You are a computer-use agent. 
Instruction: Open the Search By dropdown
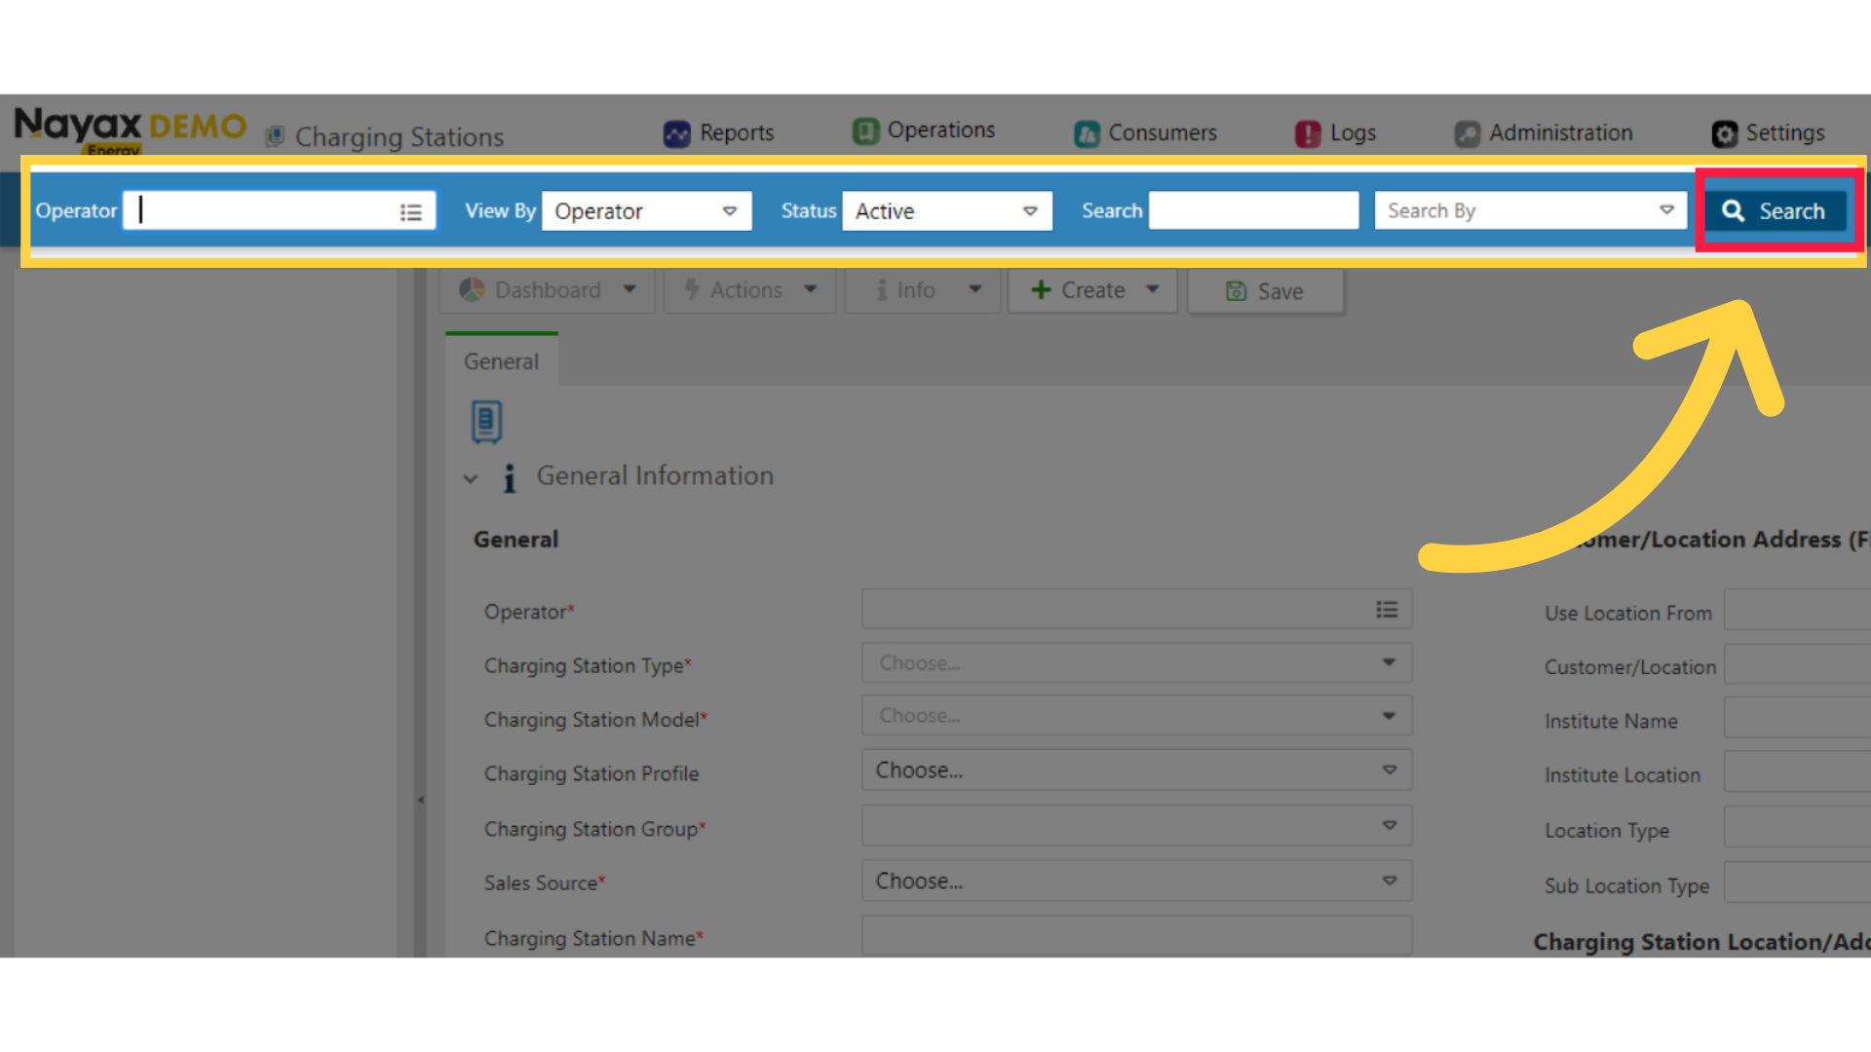(1530, 210)
